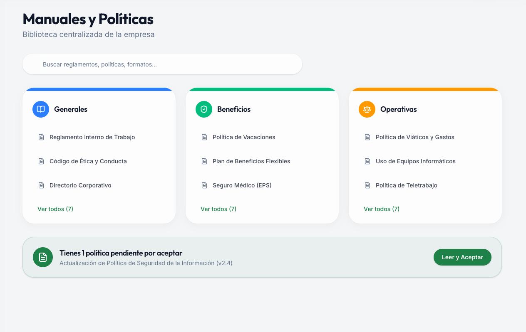Screen dimensions: 526x332
Task: Open Plan de Beneficios Flexibles
Action: pyautogui.click(x=262, y=161)
